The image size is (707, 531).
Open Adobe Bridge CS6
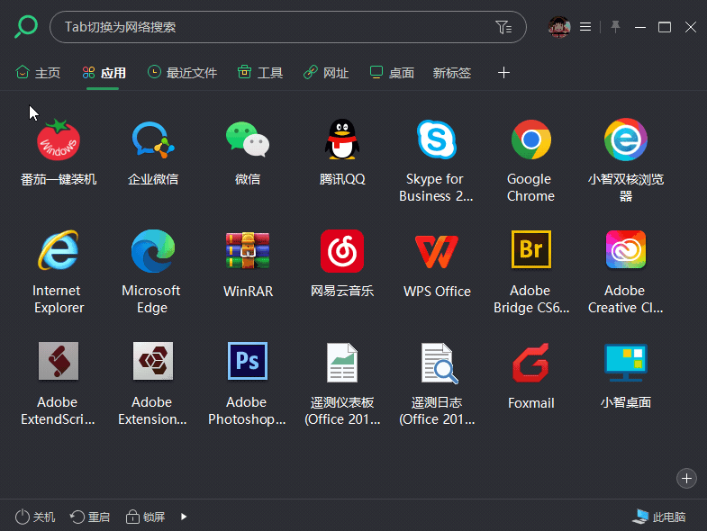click(531, 249)
